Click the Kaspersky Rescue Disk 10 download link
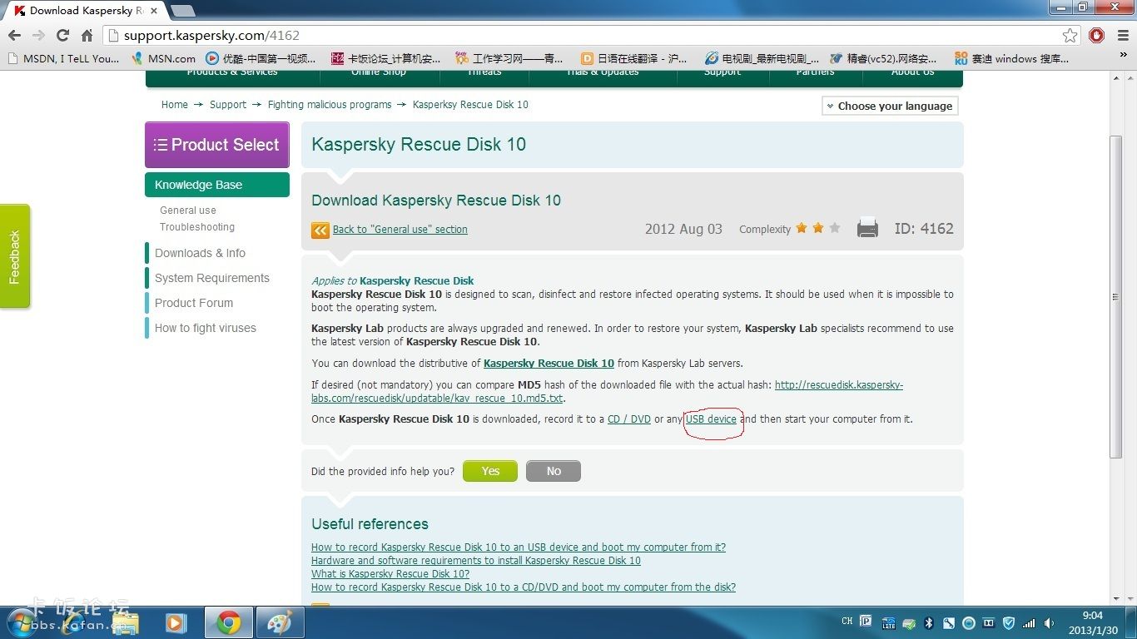The width and height of the screenshot is (1137, 639). [549, 364]
